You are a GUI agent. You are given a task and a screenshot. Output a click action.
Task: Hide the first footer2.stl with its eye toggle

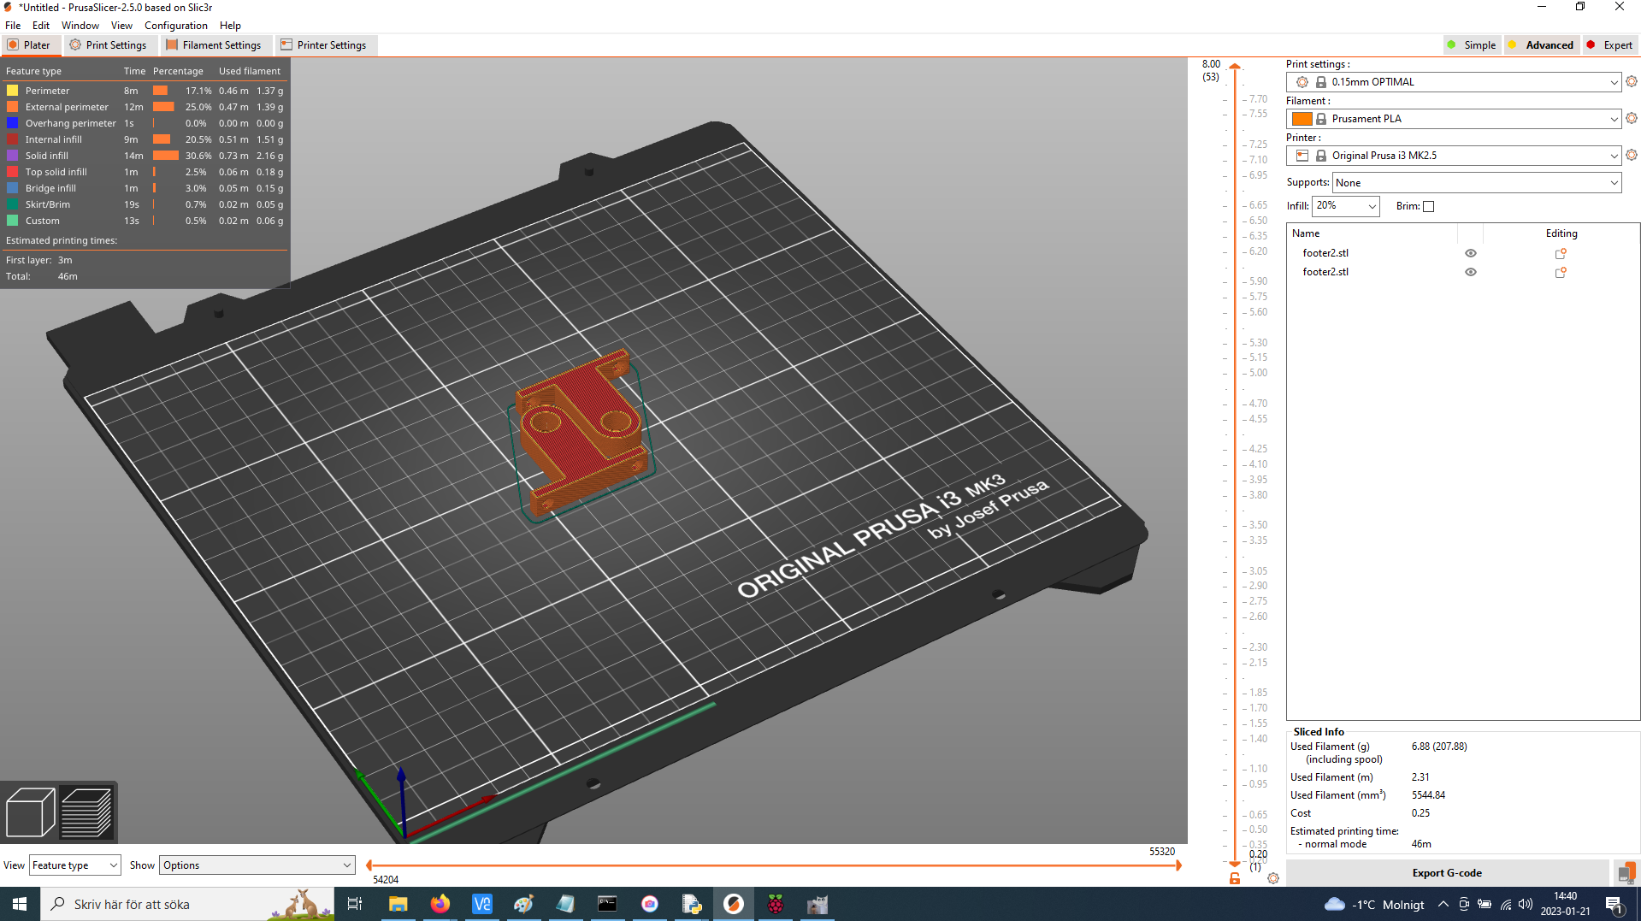pos(1470,253)
